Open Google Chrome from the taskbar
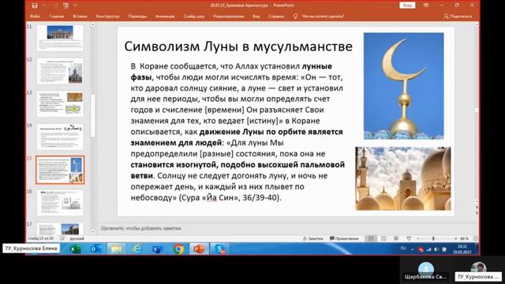This screenshot has width=505, height=284. [178, 249]
